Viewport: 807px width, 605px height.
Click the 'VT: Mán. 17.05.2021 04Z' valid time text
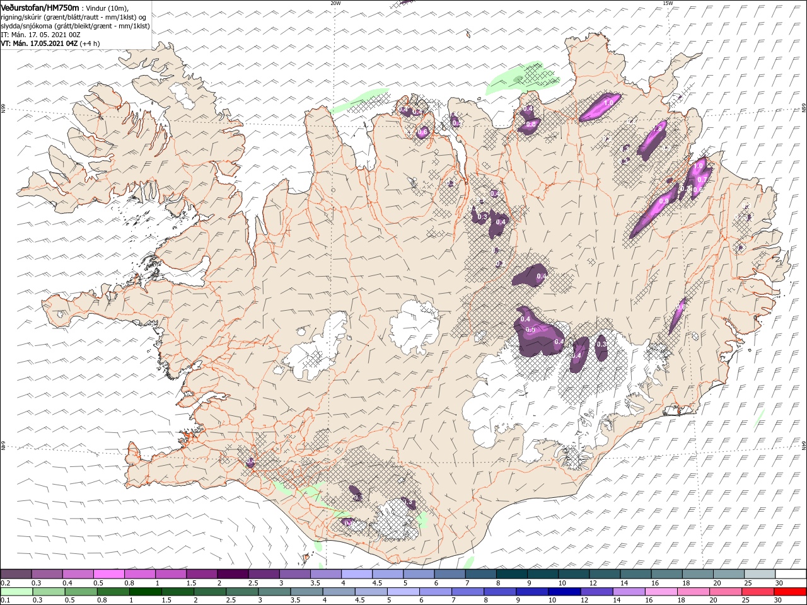[x=39, y=43]
